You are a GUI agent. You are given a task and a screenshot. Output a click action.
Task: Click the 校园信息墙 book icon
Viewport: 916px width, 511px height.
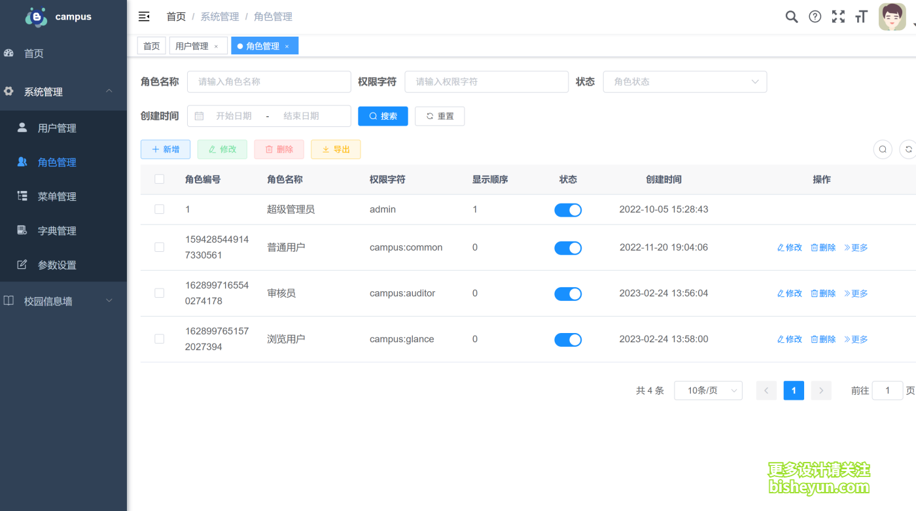[x=9, y=301]
